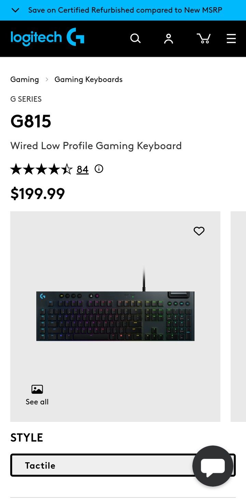Expand the Certified Refurbished promo banner chevron

pyautogui.click(x=15, y=10)
